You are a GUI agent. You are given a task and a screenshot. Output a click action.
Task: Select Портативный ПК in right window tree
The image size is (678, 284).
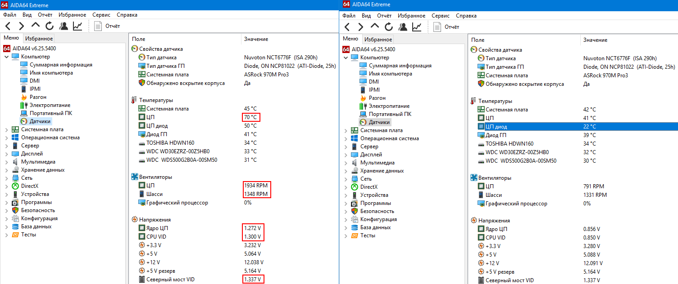coord(390,114)
